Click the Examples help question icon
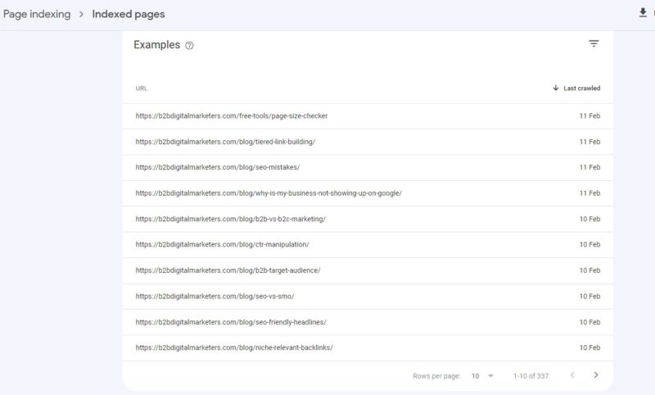This screenshot has height=395, width=655. click(x=190, y=46)
